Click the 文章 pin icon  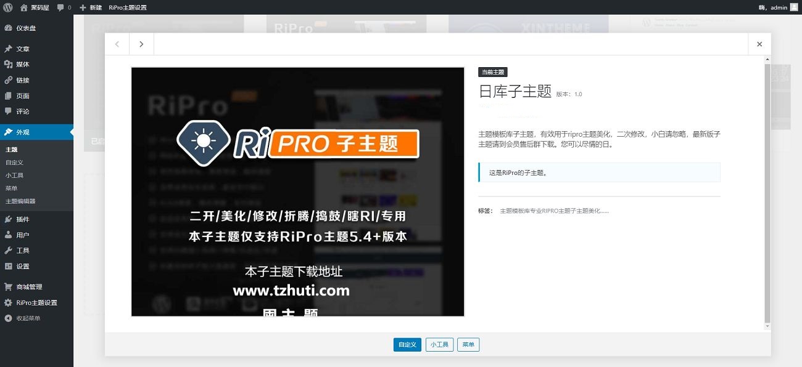pos(9,49)
